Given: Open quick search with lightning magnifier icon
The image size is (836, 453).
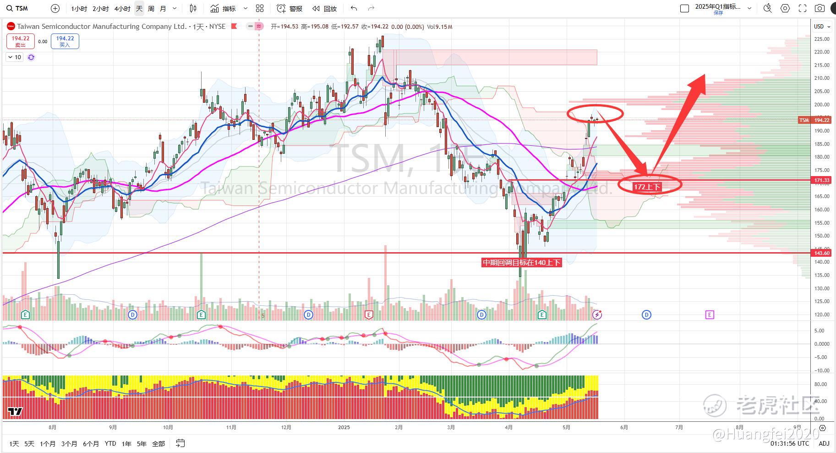Looking at the screenshot, I should point(768,8).
